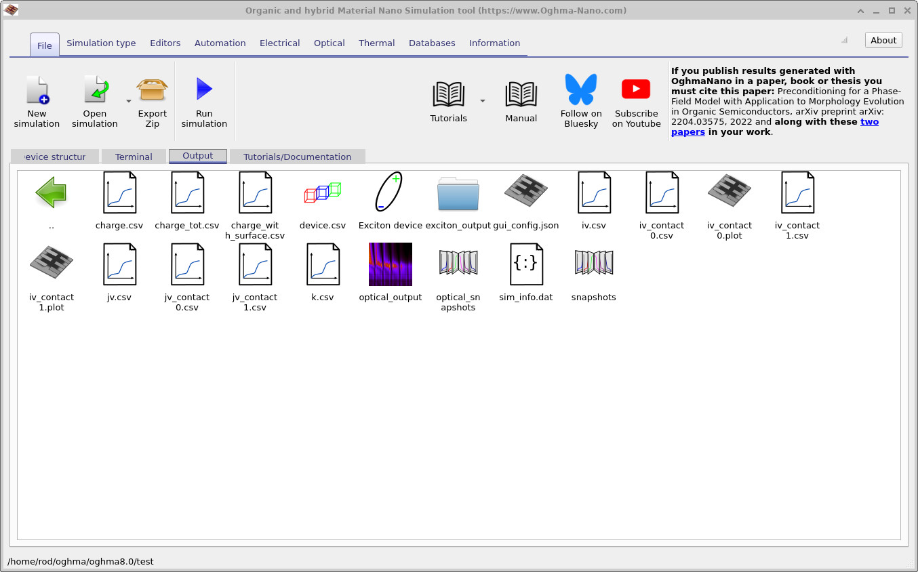Expand the Tutorials dropdown arrow
918x572 pixels.
click(483, 102)
